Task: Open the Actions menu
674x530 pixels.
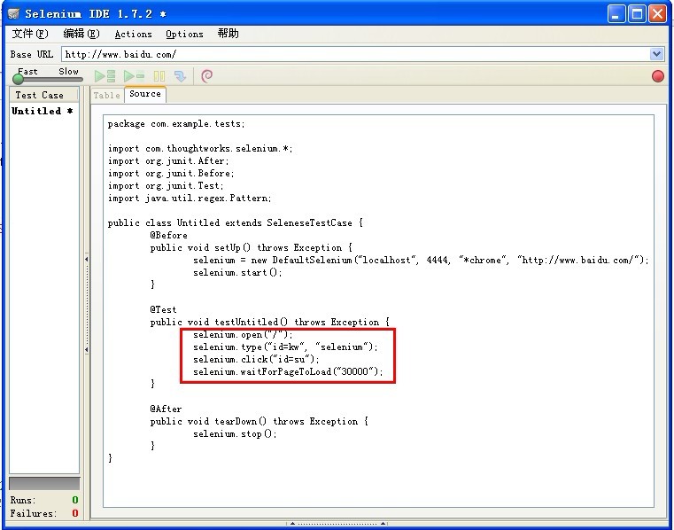Action: (x=133, y=34)
